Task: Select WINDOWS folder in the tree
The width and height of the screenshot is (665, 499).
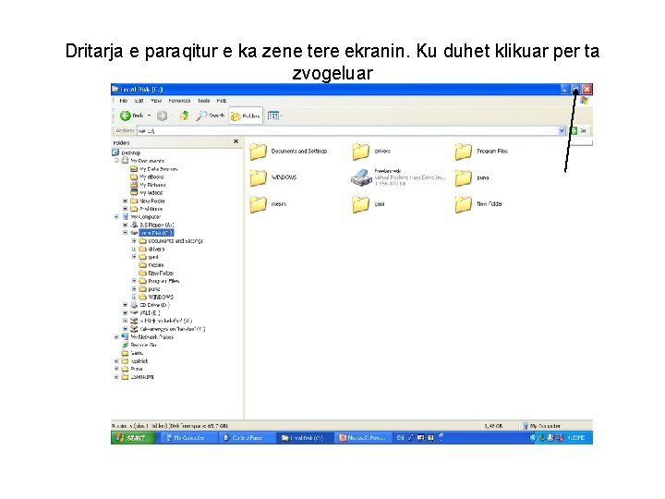Action: (156, 297)
